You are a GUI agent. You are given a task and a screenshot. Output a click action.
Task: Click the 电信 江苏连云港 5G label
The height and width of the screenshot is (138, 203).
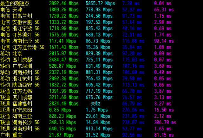pyautogui.click(x=22, y=47)
